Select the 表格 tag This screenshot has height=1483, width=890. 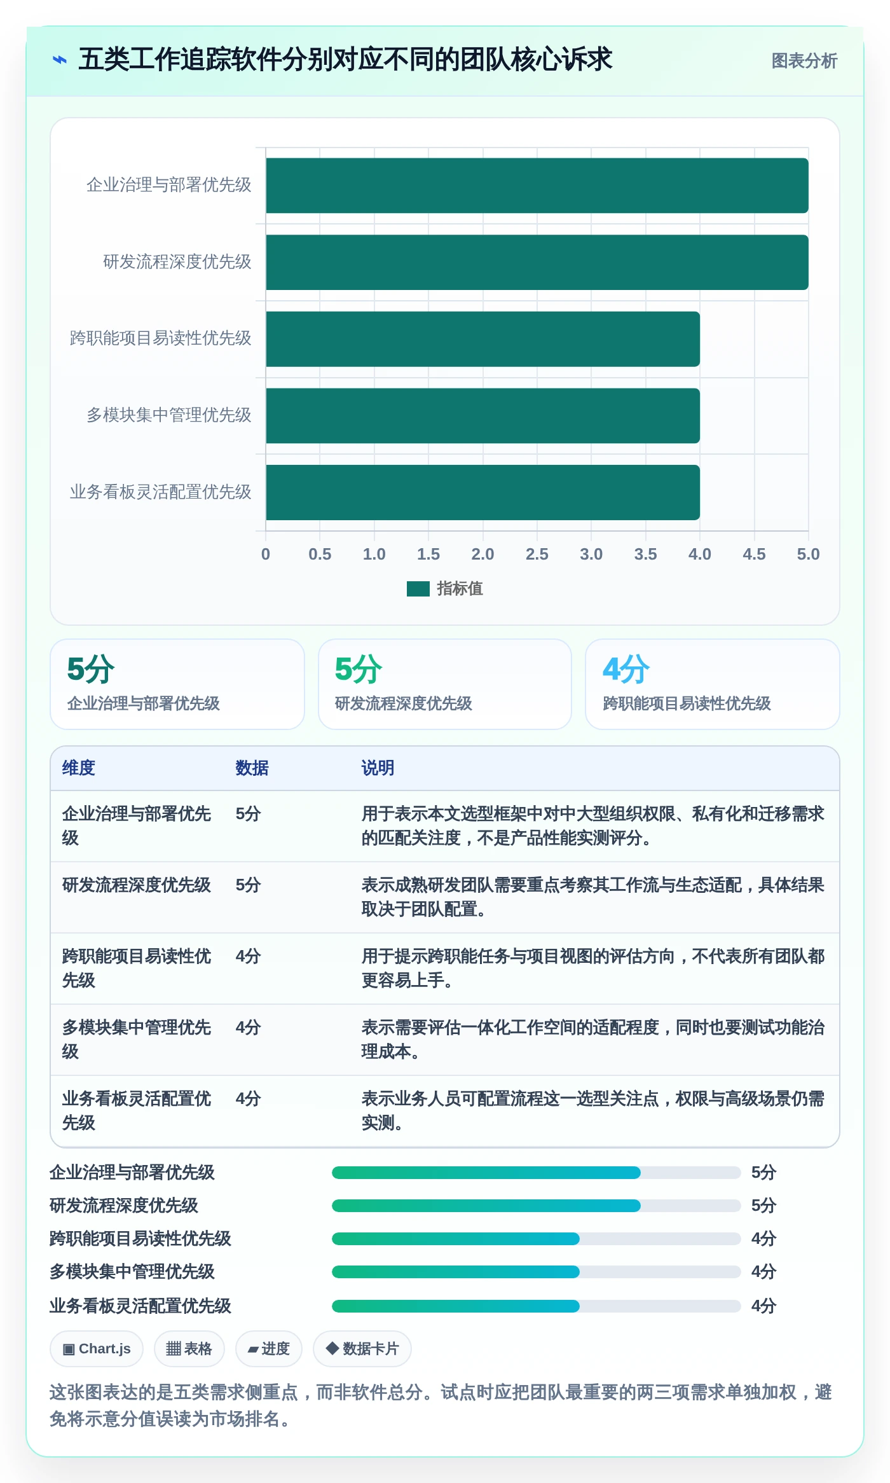tap(189, 1349)
